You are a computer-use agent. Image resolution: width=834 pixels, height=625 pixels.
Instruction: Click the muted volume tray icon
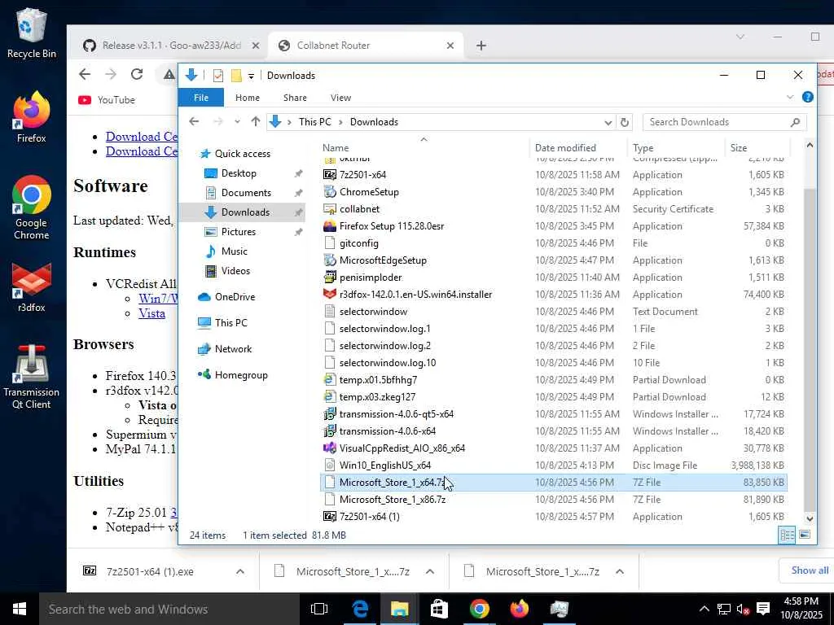[743, 609]
